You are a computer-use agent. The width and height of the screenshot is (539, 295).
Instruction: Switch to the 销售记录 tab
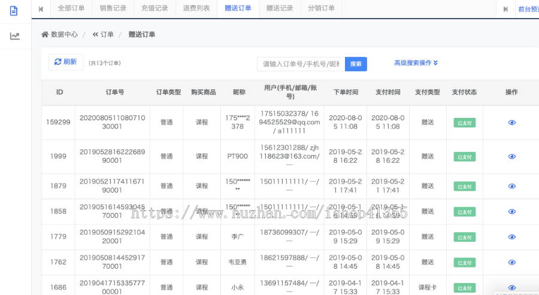113,8
